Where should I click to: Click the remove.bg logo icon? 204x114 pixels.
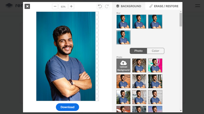coord(9,6)
